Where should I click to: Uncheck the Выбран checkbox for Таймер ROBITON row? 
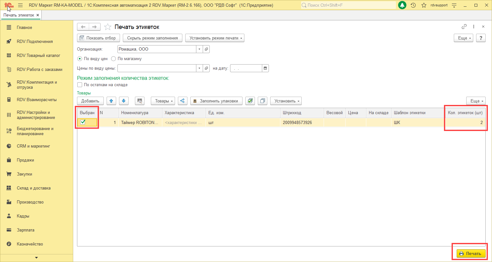(x=83, y=122)
